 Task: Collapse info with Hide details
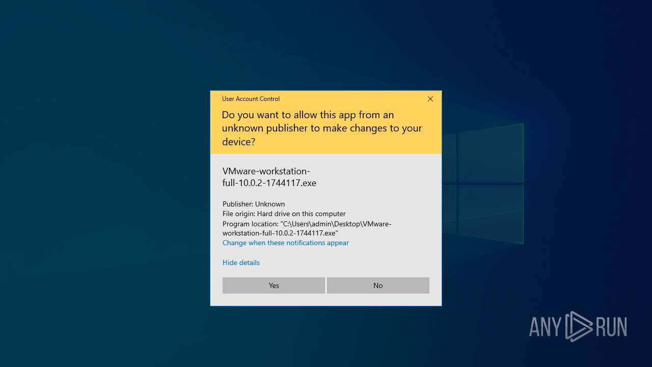[241, 263]
